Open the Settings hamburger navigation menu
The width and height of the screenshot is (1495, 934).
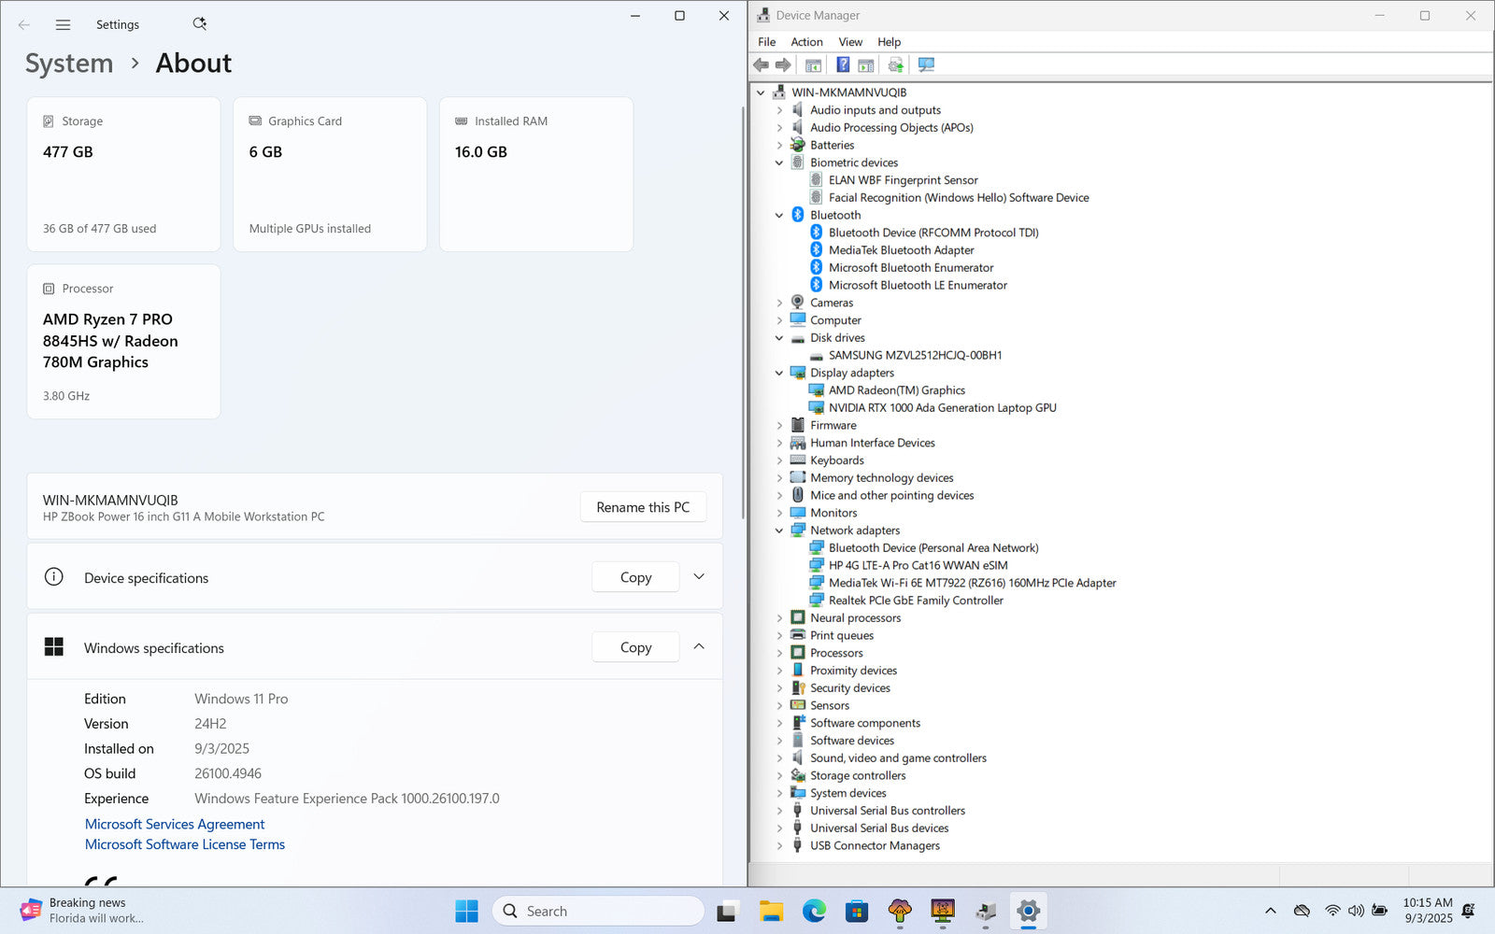click(x=63, y=25)
